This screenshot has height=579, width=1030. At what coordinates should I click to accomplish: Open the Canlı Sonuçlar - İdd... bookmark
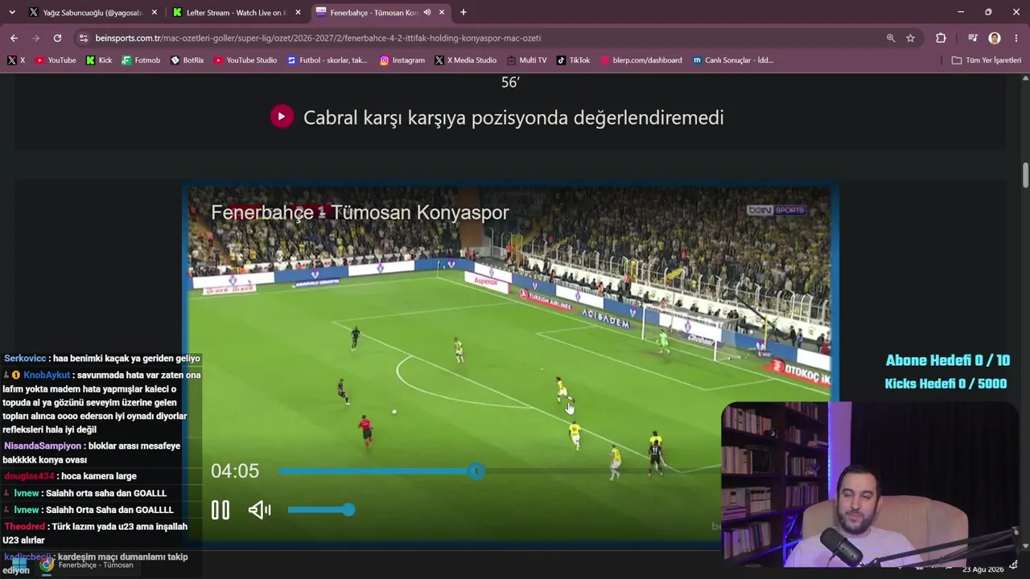[x=733, y=60]
